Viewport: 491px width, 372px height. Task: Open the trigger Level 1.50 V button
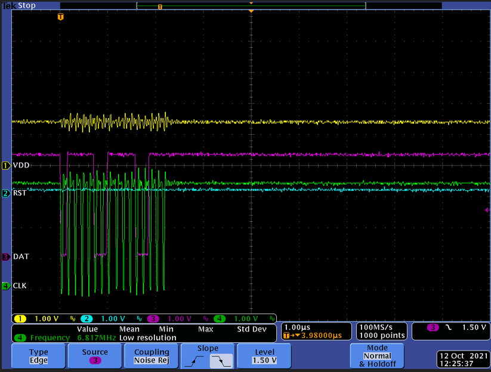coord(264,356)
